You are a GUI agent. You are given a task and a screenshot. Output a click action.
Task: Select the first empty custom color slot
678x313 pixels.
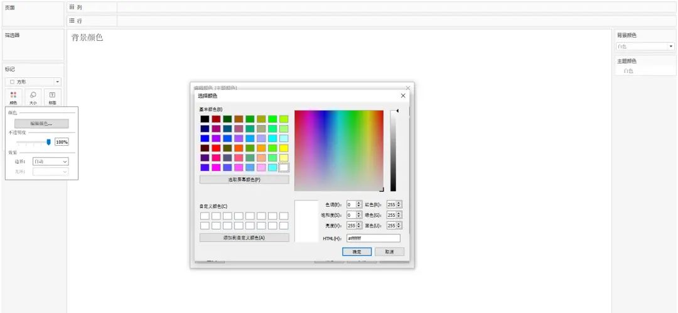tap(205, 216)
